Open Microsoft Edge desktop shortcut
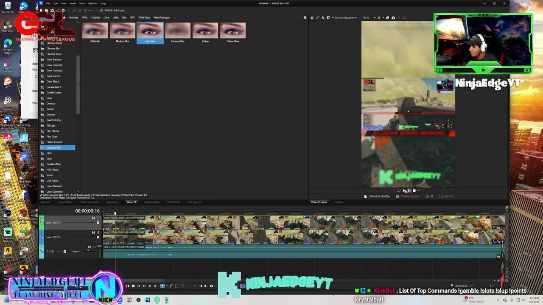The height and width of the screenshot is (305, 543). tap(8, 47)
